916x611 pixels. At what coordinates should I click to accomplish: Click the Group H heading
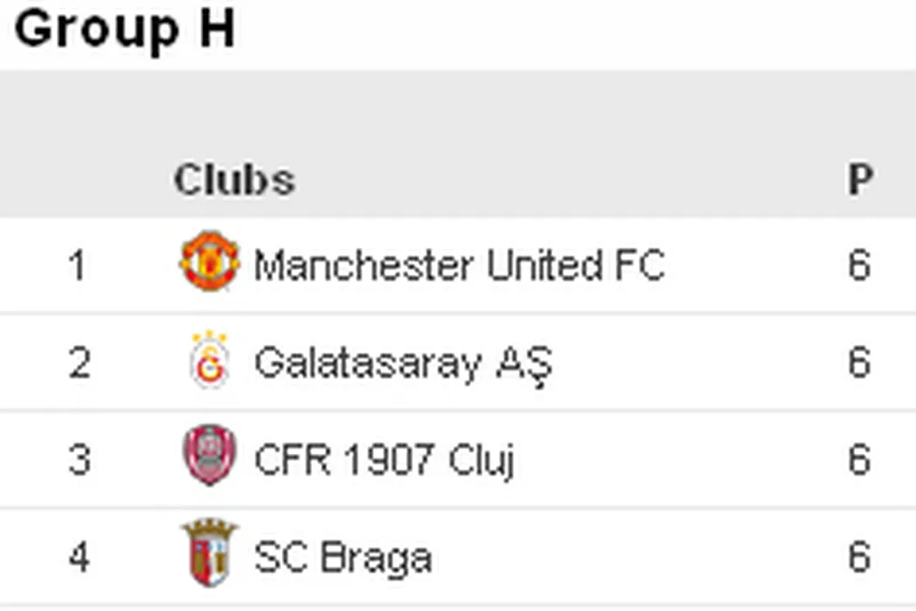pos(125,30)
